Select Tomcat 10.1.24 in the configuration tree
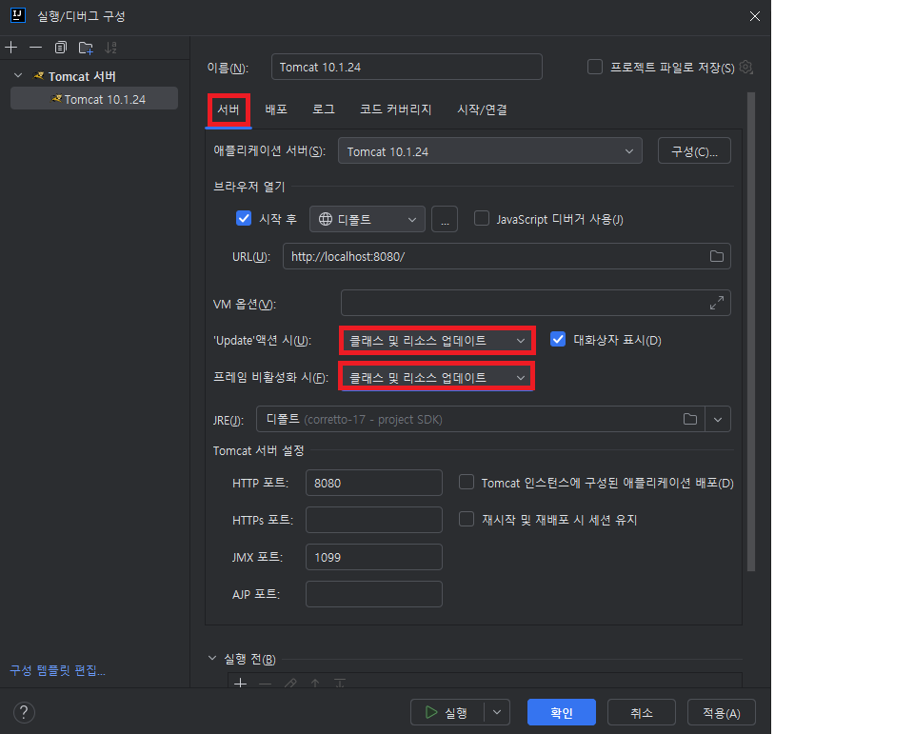 (x=94, y=98)
